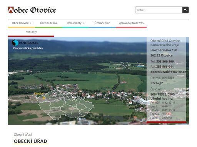Select data box ID 32vb7g2
This screenshot has height=147, width=197.
pyautogui.click(x=157, y=83)
